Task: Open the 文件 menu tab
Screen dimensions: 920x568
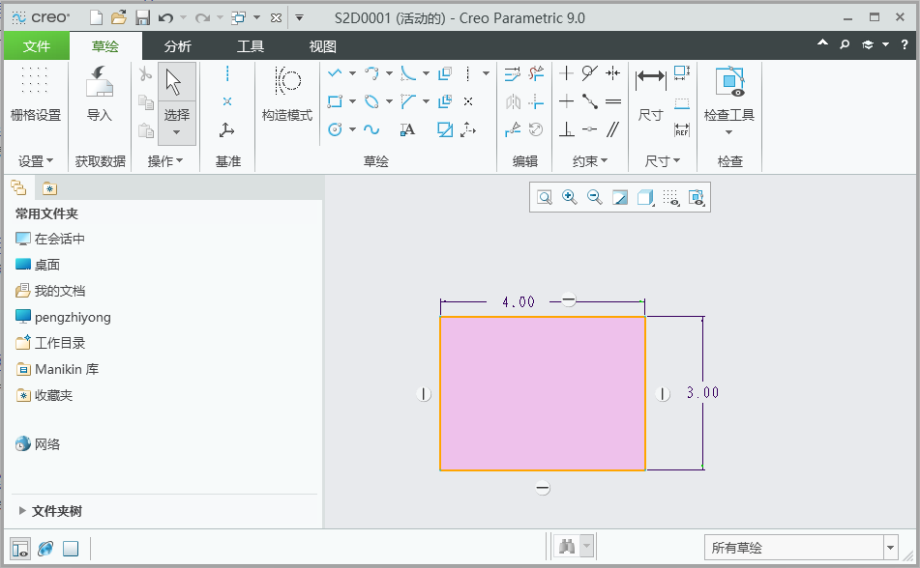Action: (37, 46)
